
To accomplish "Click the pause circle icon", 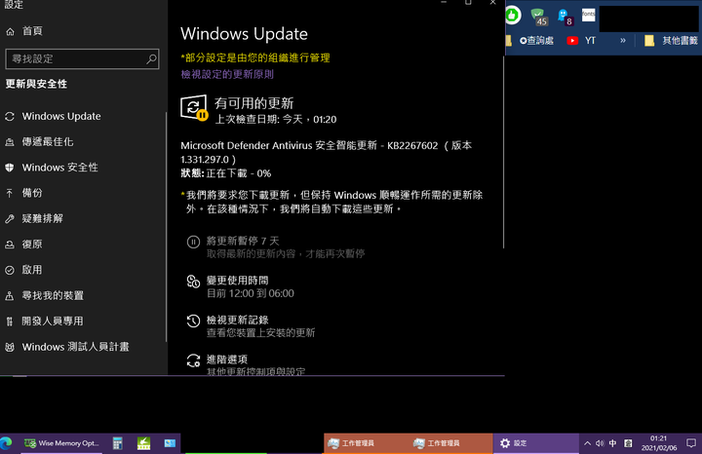I will (x=193, y=242).
